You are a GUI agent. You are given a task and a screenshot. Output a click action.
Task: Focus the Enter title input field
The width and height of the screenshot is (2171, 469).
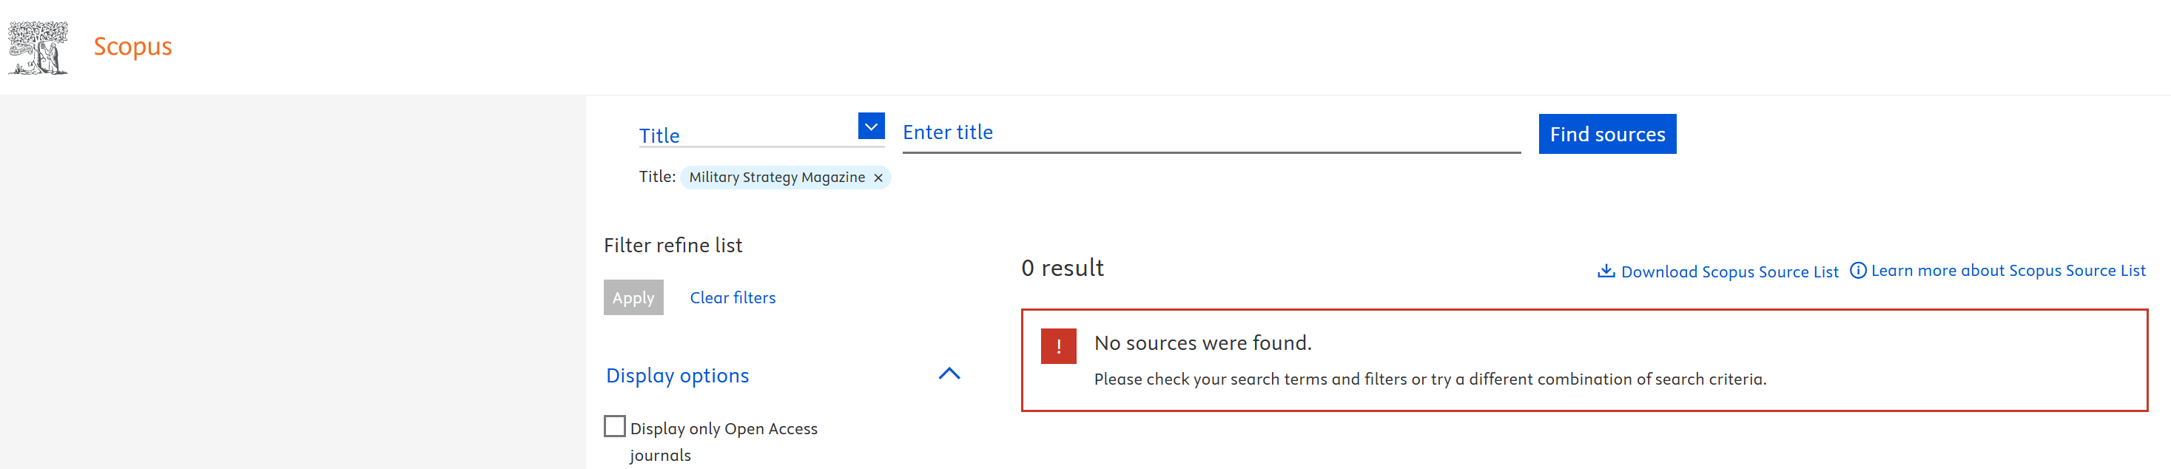(x=1211, y=133)
